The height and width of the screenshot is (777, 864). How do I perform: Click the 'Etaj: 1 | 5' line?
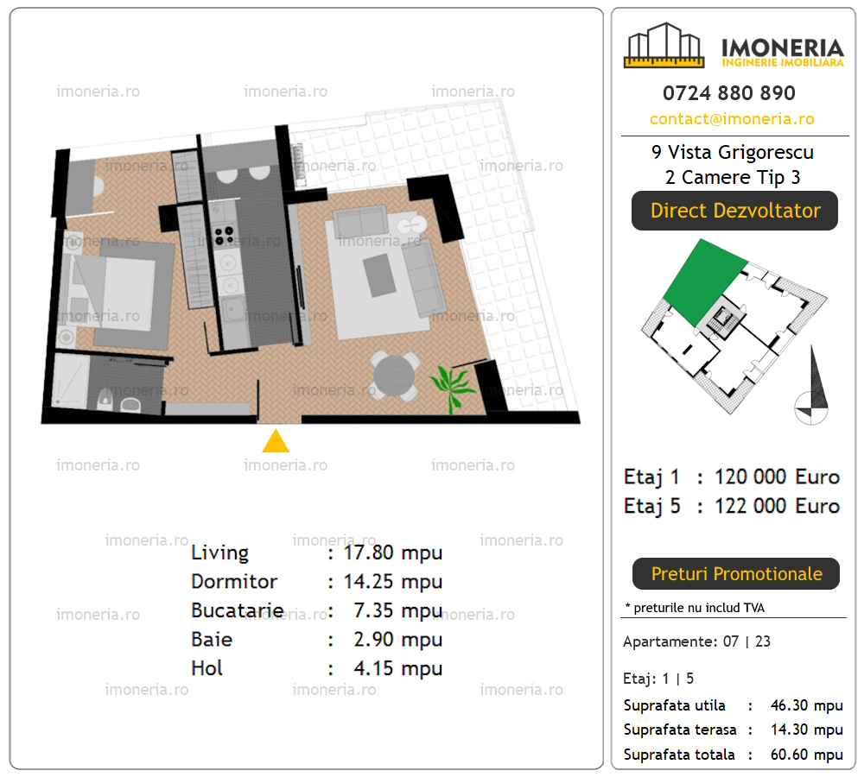(x=658, y=679)
